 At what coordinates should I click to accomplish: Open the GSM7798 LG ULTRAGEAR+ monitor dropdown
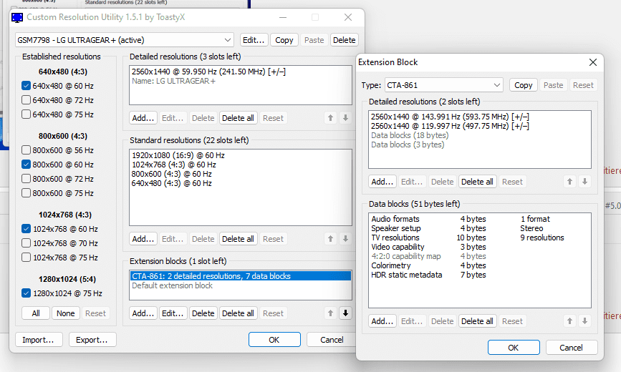125,40
